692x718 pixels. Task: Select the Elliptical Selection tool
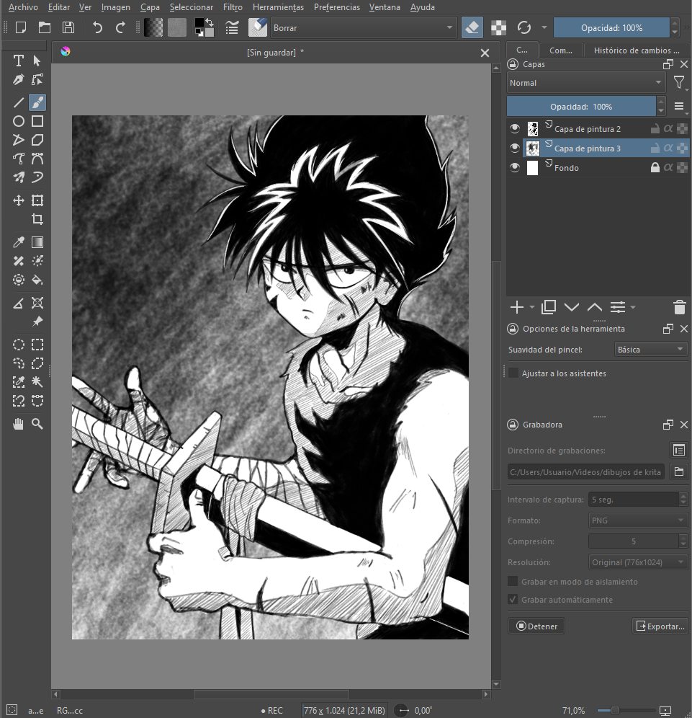click(18, 345)
